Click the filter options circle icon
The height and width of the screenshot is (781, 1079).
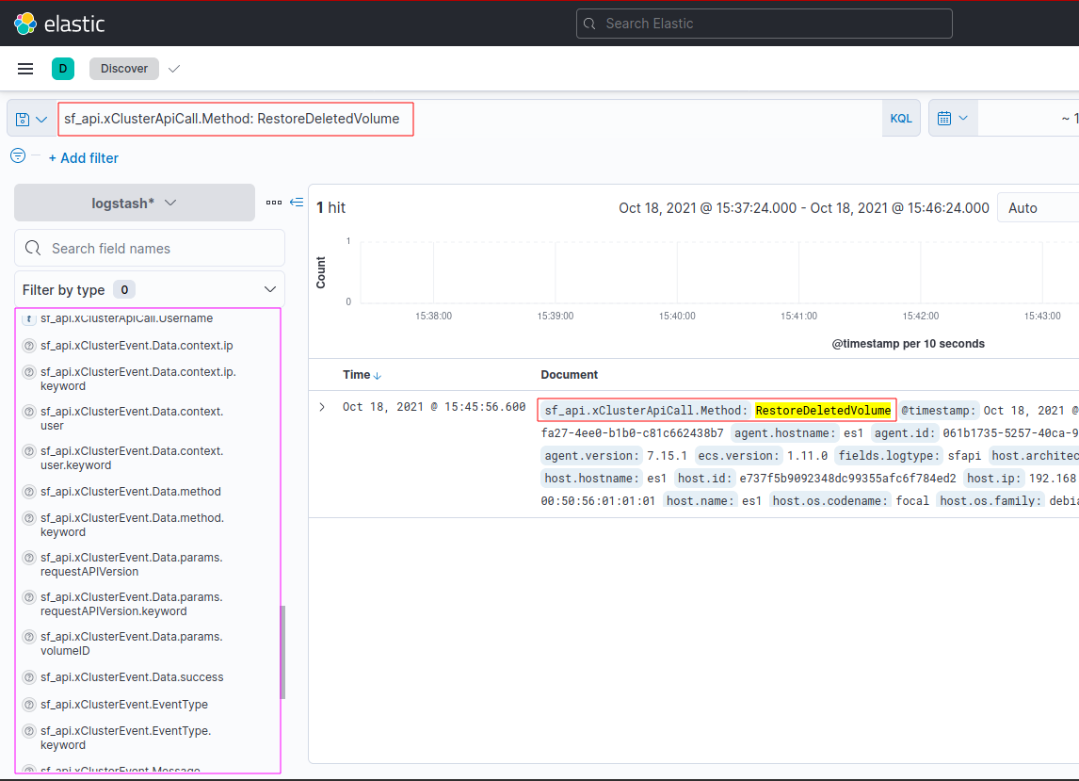click(18, 155)
